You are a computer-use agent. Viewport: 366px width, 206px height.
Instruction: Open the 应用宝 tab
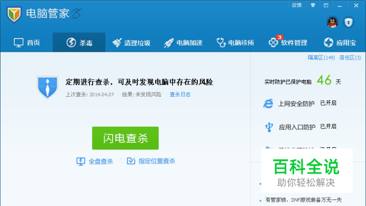(340, 43)
